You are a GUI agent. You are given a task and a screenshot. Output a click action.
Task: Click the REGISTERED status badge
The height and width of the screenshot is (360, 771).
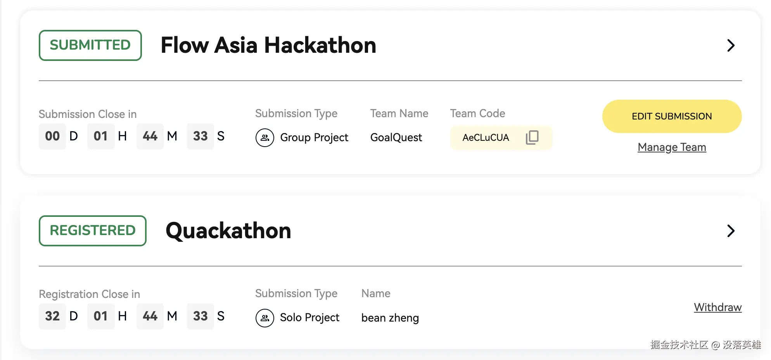click(x=93, y=231)
